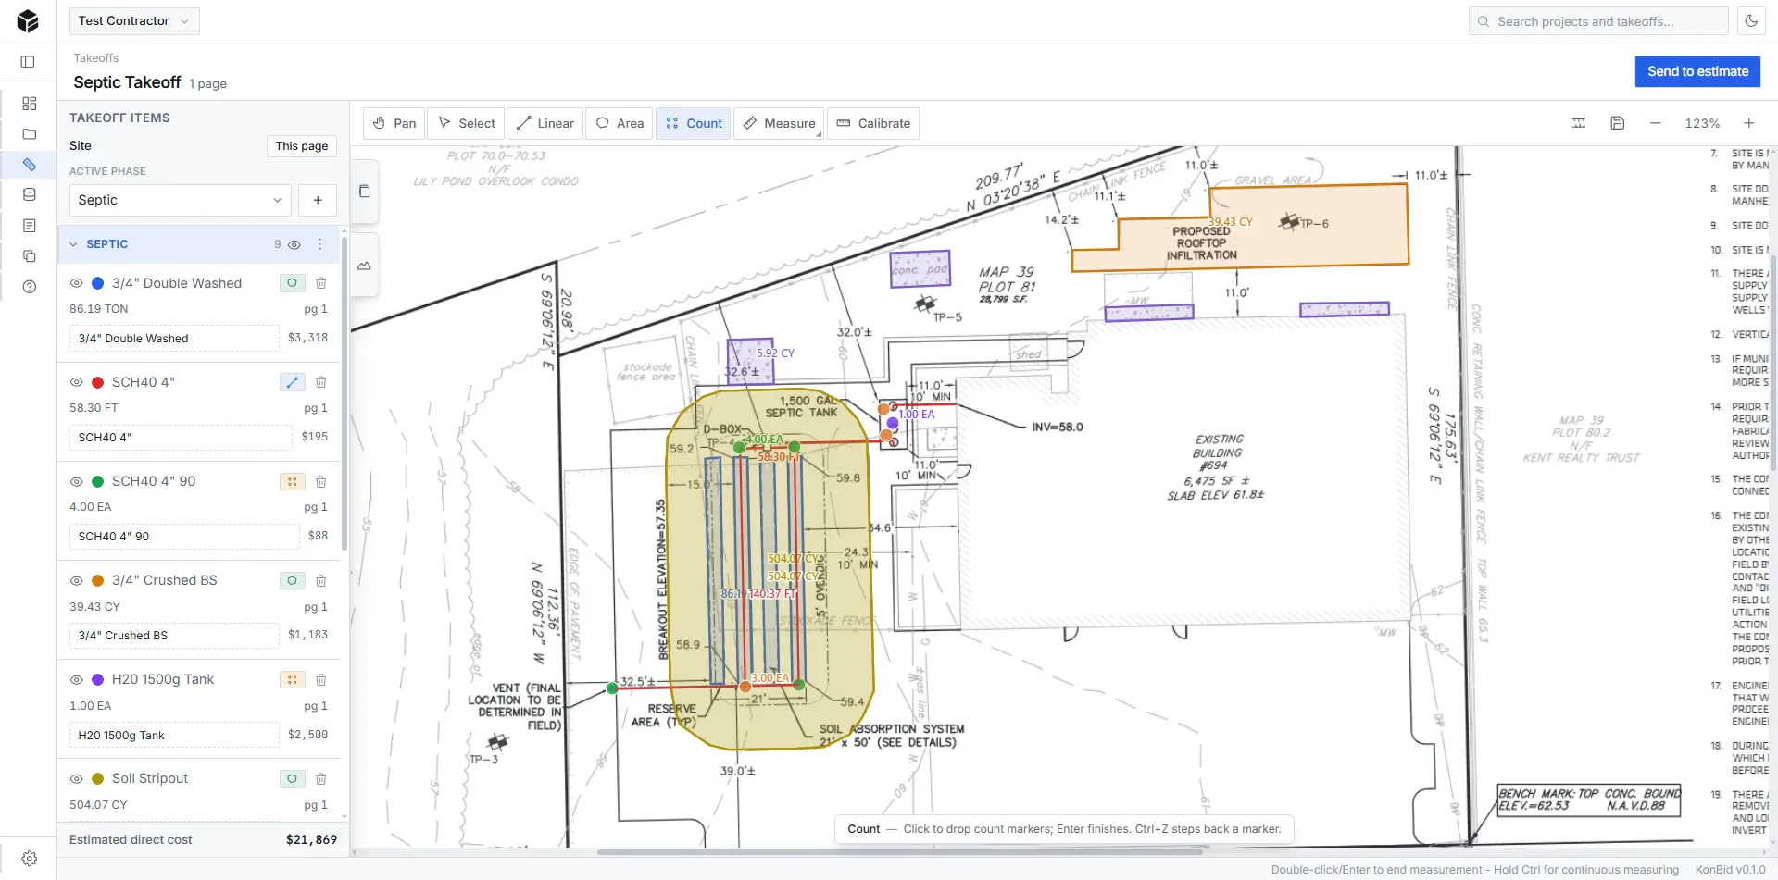
Task: Zoom out with the minus button
Action: pyautogui.click(x=1656, y=123)
